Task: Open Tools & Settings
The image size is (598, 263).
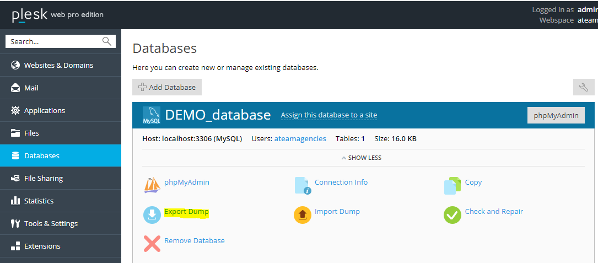Action: point(61,223)
